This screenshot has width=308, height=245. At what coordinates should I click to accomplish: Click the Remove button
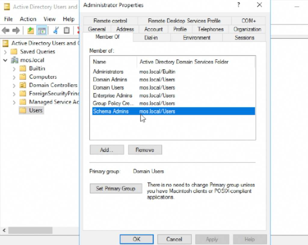145,149
